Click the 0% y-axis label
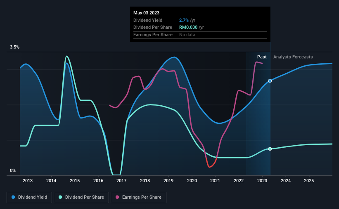This screenshot has height=209, width=339. [13, 170]
